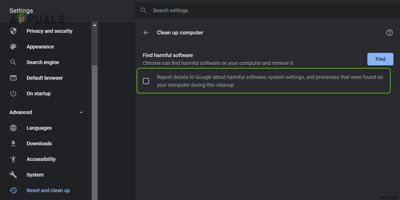The image size is (400, 200).
Task: Go back from Clean up computer page
Action: (146, 32)
